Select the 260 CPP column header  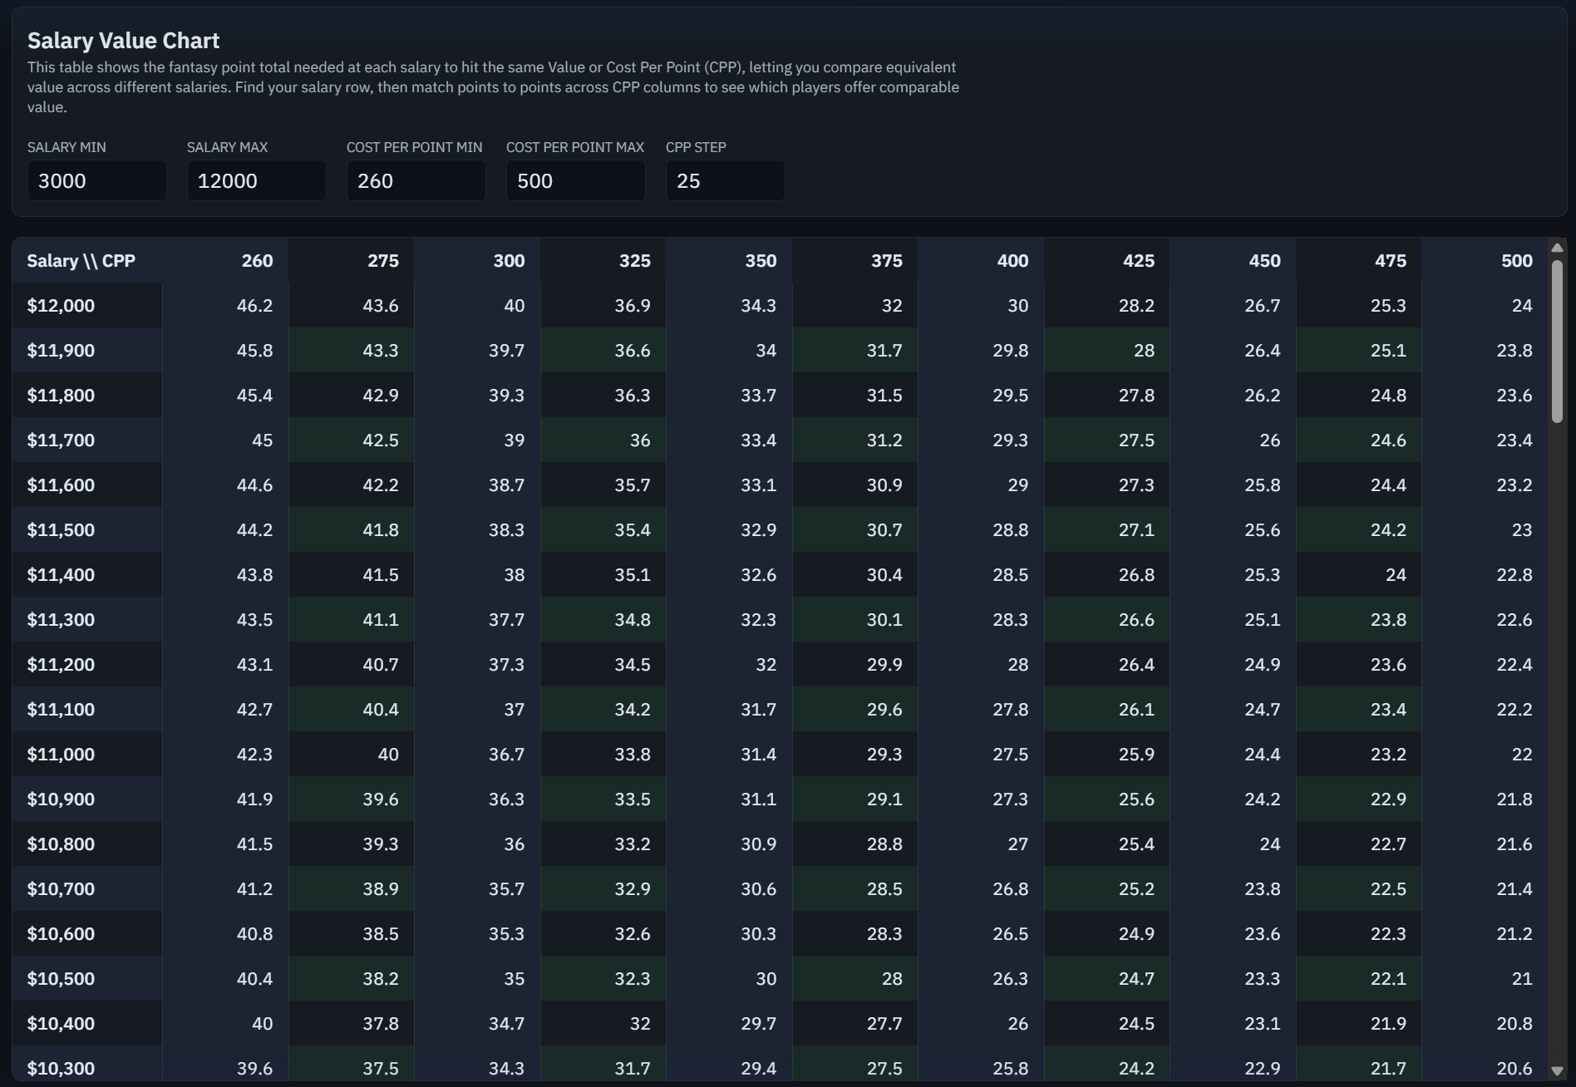(x=225, y=260)
